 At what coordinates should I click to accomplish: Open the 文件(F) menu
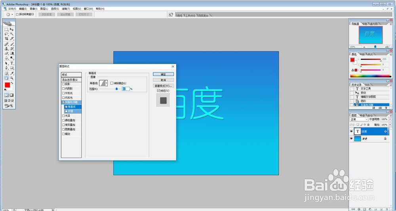tap(12, 9)
